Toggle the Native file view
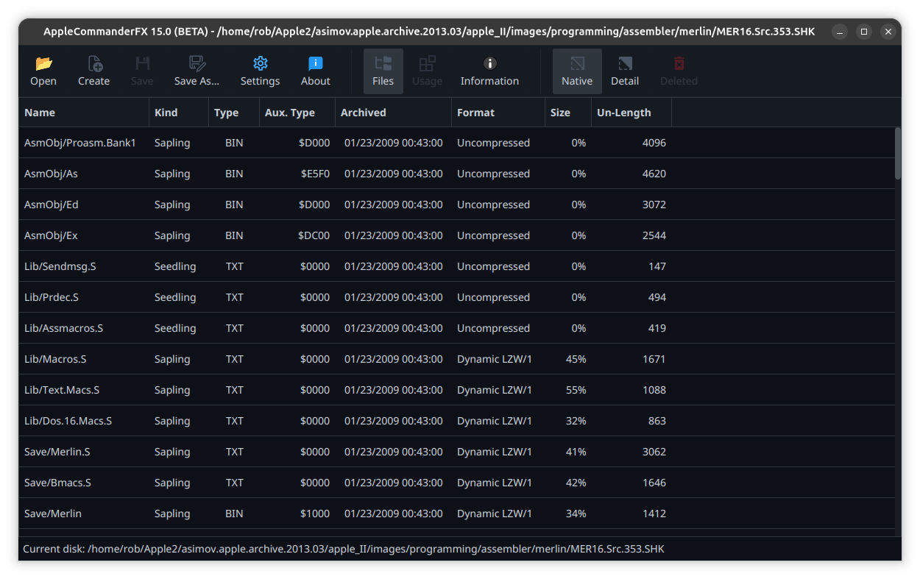920x579 pixels. pos(577,71)
